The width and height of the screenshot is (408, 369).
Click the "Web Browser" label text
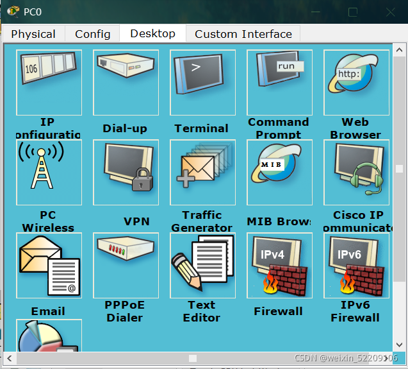click(355, 128)
